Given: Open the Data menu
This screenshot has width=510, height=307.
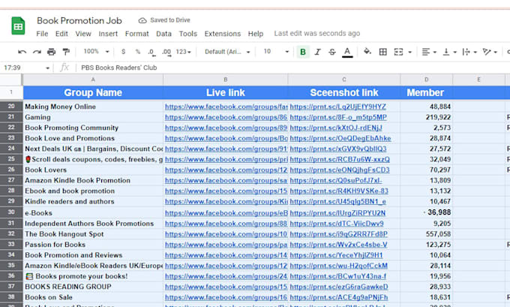Looking at the screenshot, I should pyautogui.click(x=163, y=34).
